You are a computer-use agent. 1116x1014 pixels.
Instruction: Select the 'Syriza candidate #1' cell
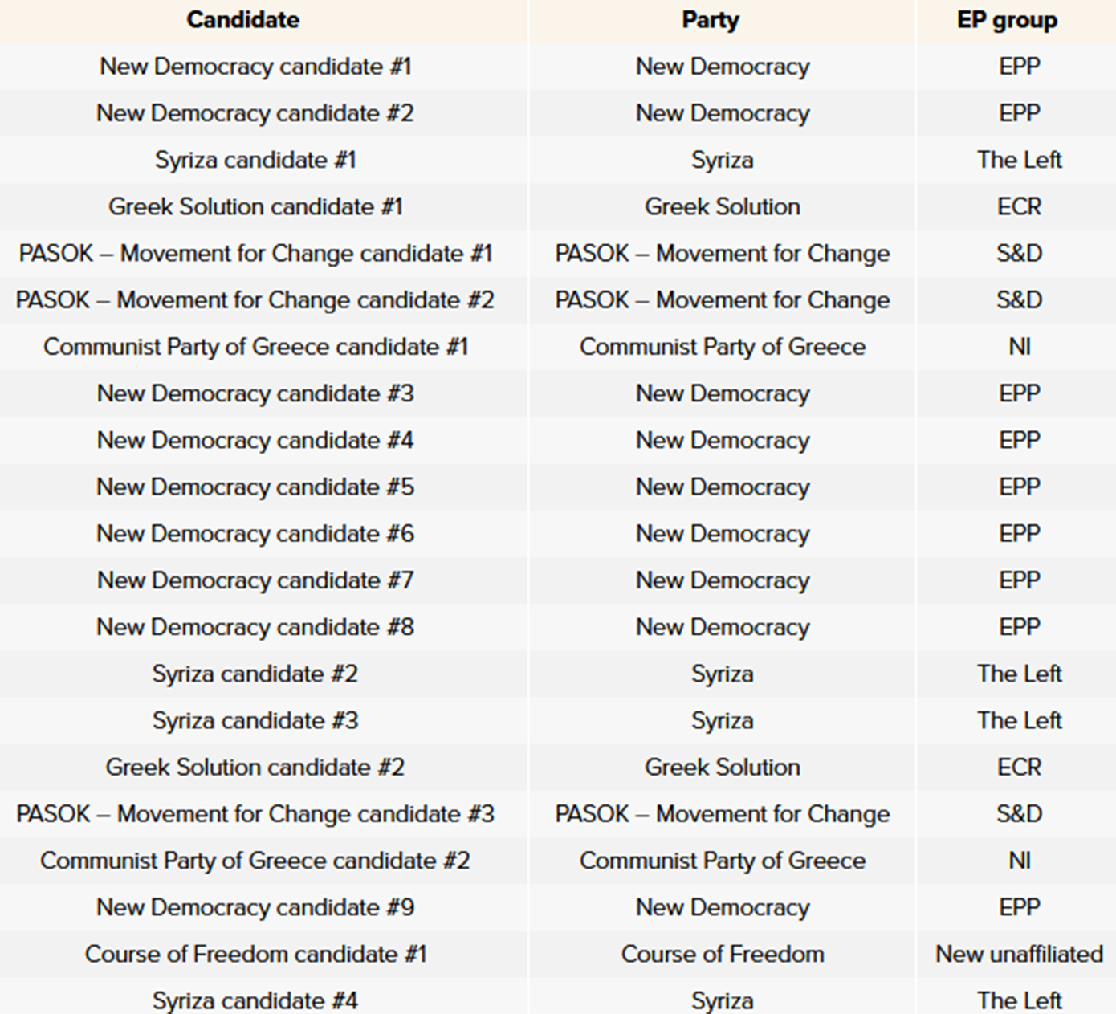click(x=255, y=160)
